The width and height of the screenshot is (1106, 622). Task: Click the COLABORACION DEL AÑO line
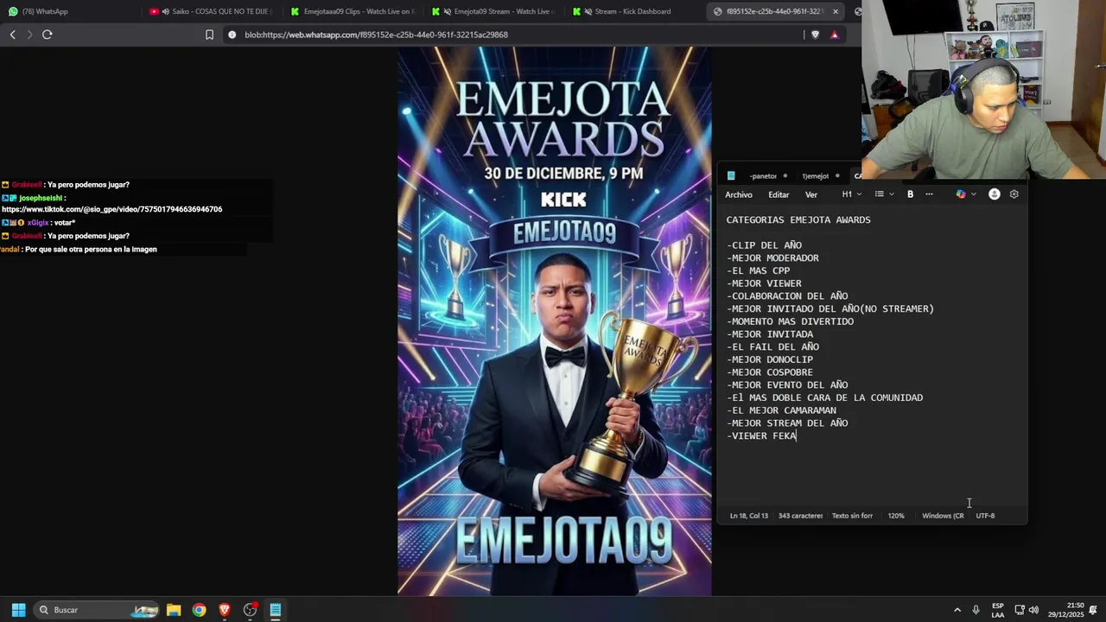click(787, 296)
